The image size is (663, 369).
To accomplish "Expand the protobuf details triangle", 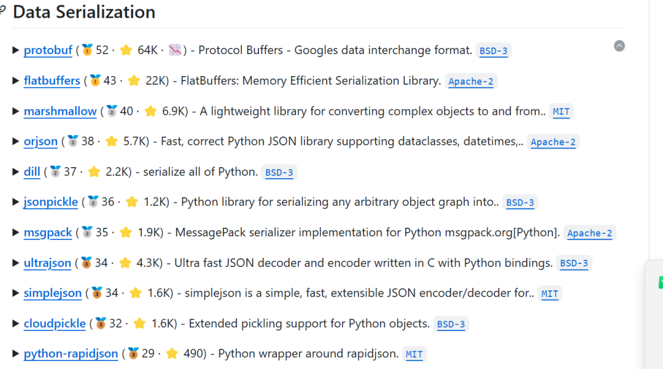I will point(16,50).
